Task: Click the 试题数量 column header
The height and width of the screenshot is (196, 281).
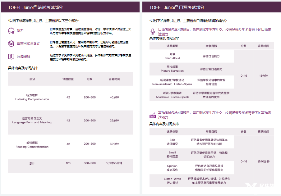Action: pyautogui.click(x=68, y=79)
